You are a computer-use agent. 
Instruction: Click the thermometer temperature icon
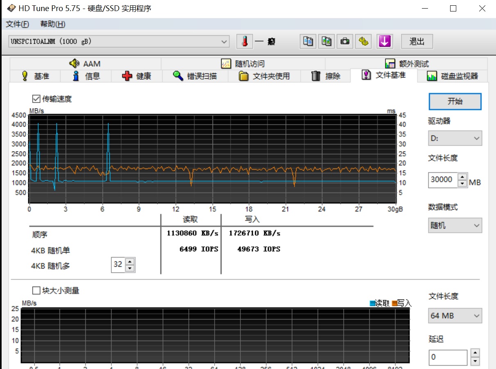245,41
